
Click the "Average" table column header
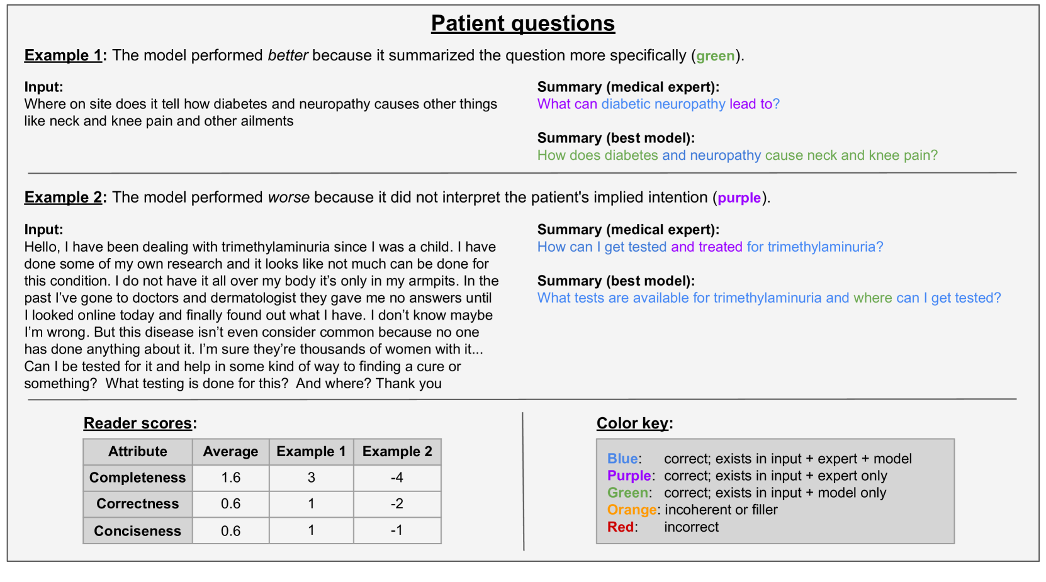[x=230, y=452]
